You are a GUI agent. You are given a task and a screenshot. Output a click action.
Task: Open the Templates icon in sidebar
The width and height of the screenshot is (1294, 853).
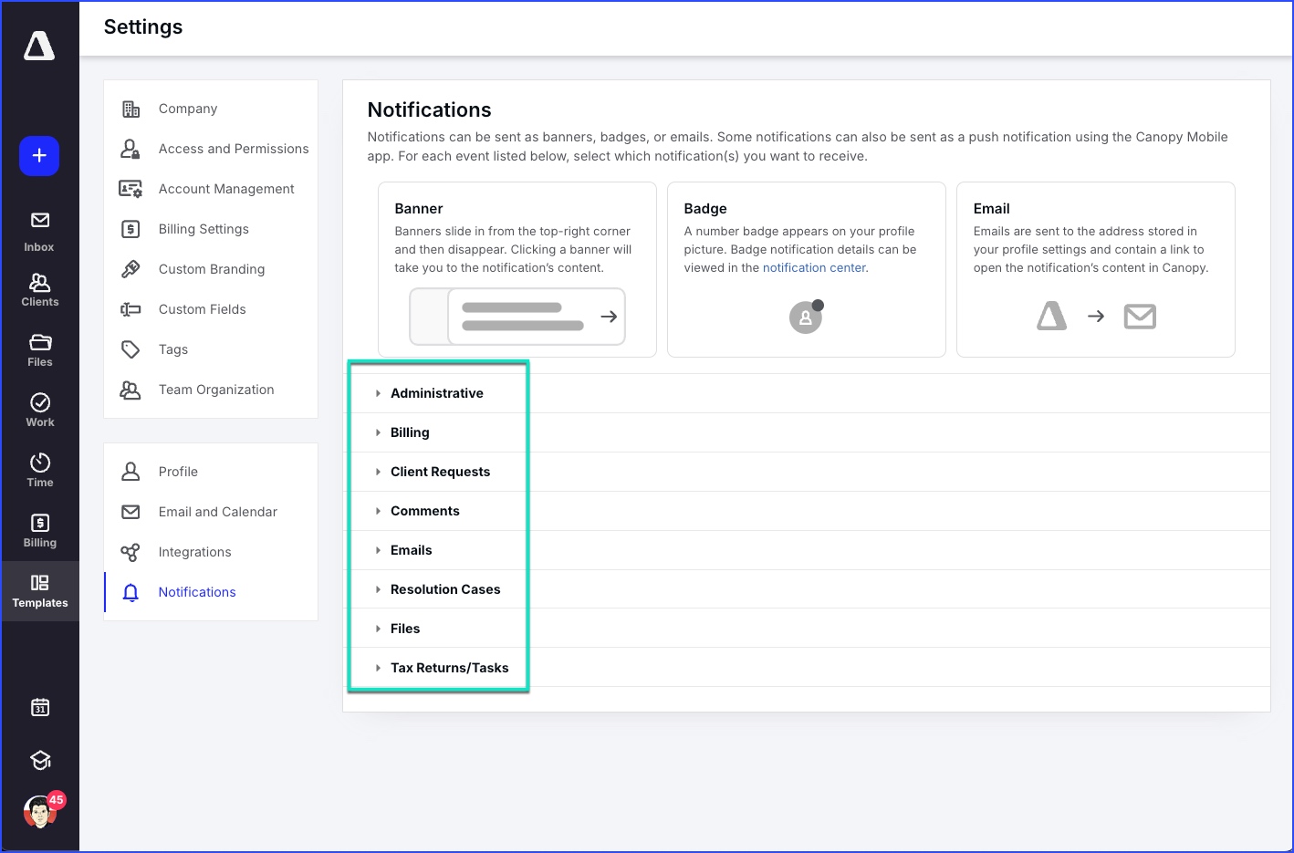[40, 583]
